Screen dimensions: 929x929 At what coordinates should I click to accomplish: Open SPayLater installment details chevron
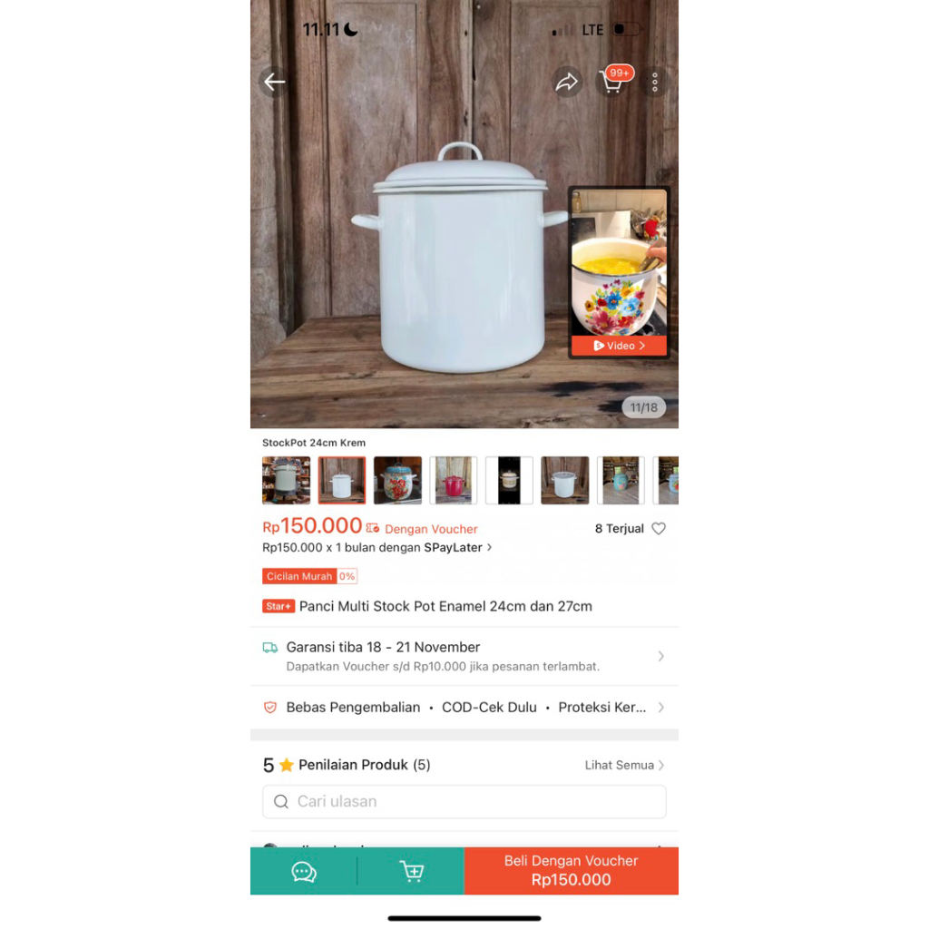point(489,547)
